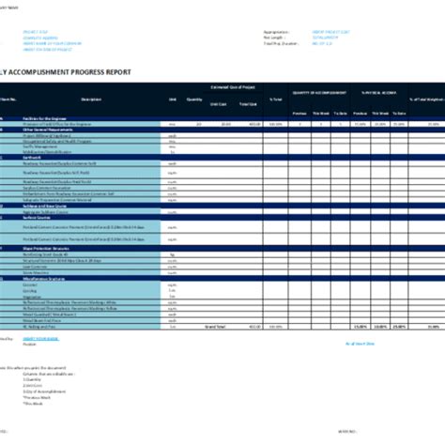The height and width of the screenshot is (445, 445).
Task: Click the Grand Total label
Action: point(215,327)
